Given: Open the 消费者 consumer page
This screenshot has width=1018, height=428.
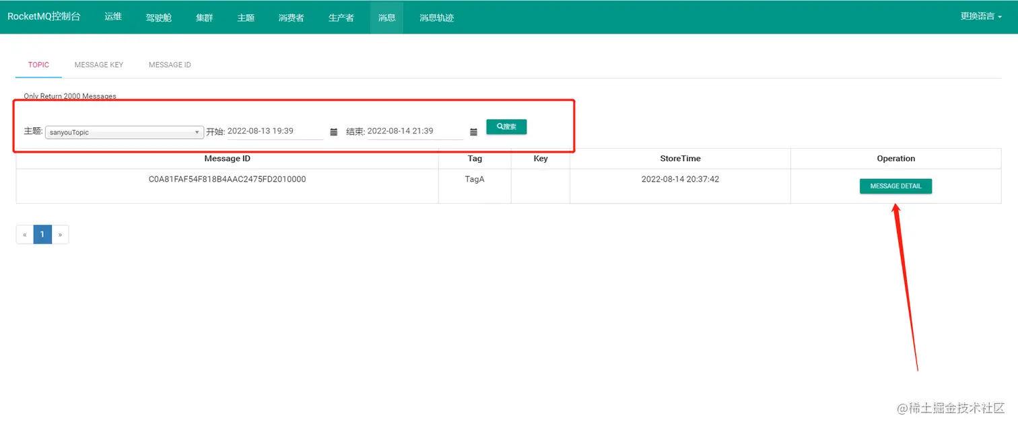Looking at the screenshot, I should click(x=291, y=17).
